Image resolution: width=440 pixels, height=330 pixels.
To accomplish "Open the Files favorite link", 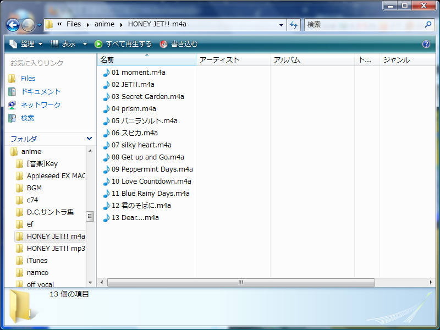I will point(28,78).
